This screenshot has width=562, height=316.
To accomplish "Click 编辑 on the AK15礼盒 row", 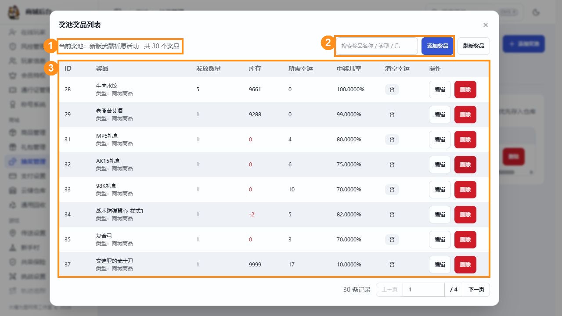I will pyautogui.click(x=440, y=165).
